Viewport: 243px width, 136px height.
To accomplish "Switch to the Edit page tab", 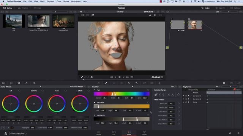I will point(114,133).
